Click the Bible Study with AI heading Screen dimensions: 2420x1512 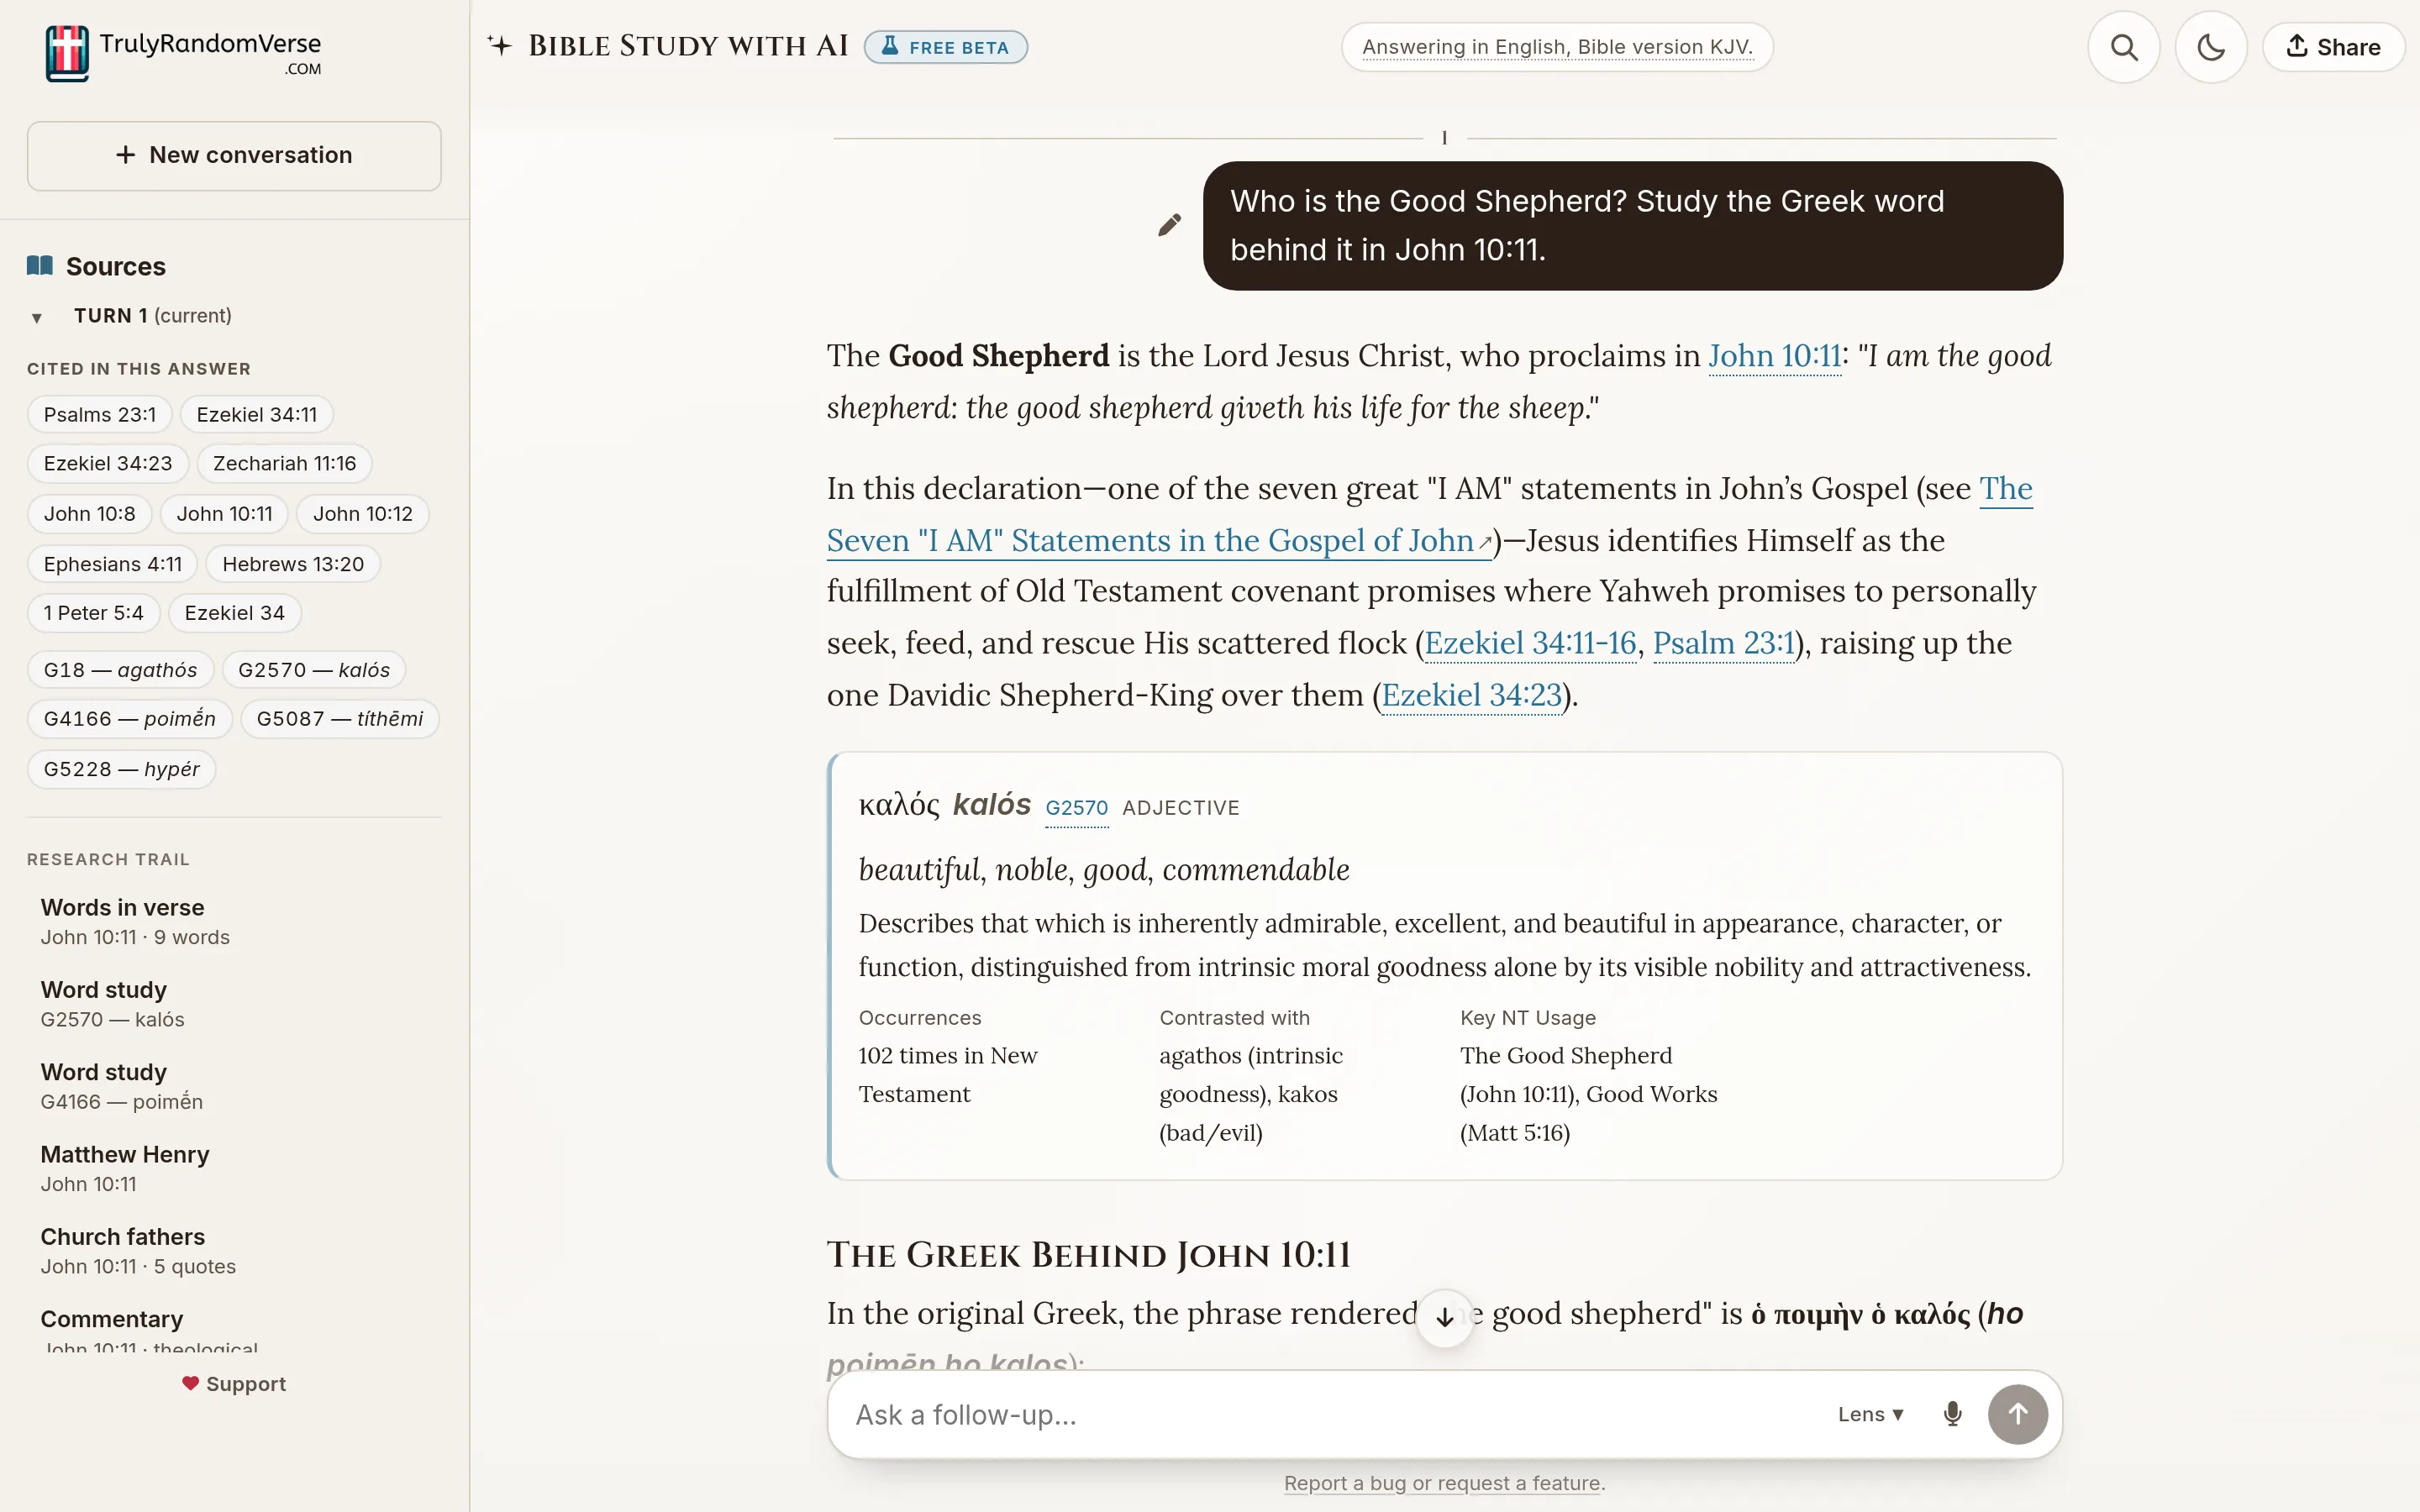pos(688,46)
